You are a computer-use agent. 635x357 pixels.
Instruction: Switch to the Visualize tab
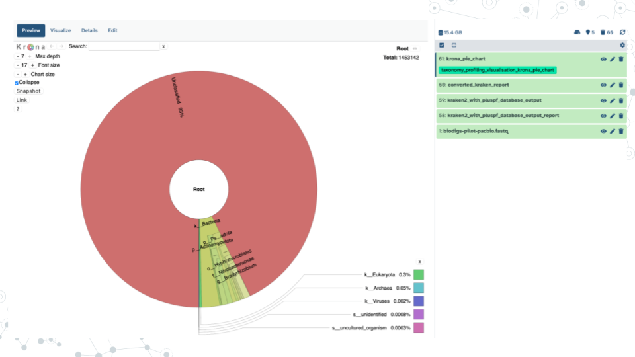(60, 30)
